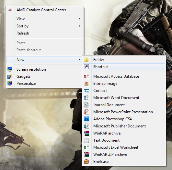Viewport: 172px width, 170px height.
Task: Click the Personalize icon
Action: tap(10, 84)
